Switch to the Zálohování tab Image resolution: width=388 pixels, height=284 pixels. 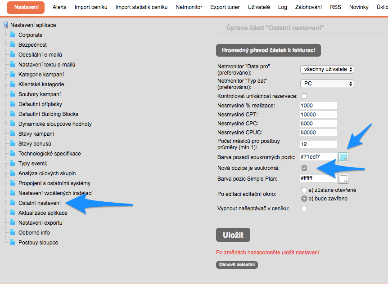click(x=309, y=7)
